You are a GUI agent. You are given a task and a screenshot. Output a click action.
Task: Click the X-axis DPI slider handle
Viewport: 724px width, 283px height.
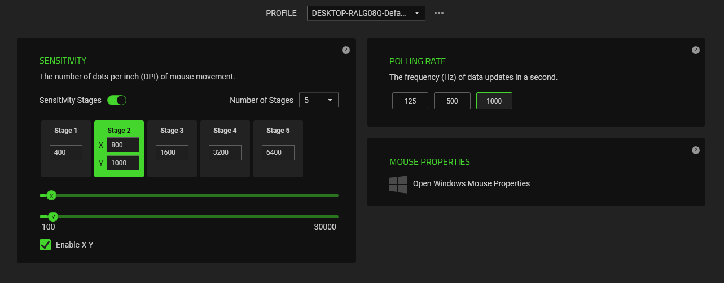coord(51,196)
